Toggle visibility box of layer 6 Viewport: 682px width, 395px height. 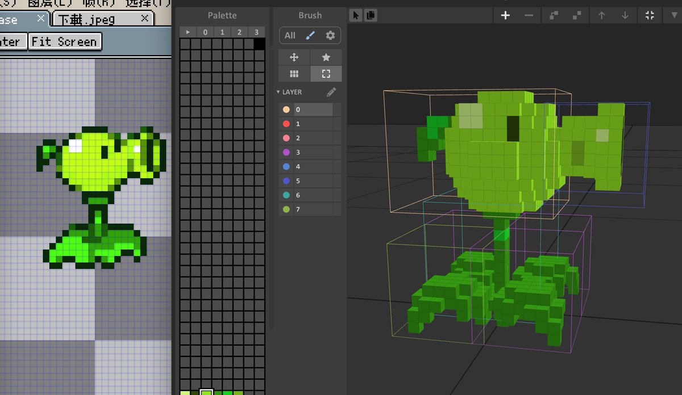(338, 195)
